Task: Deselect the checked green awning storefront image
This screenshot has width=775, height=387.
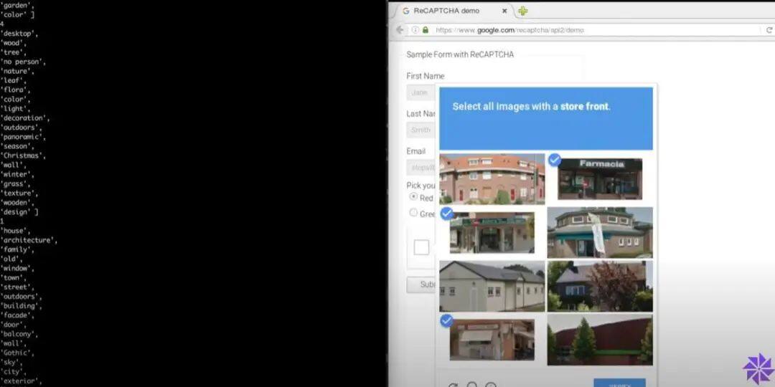Action: point(492,232)
